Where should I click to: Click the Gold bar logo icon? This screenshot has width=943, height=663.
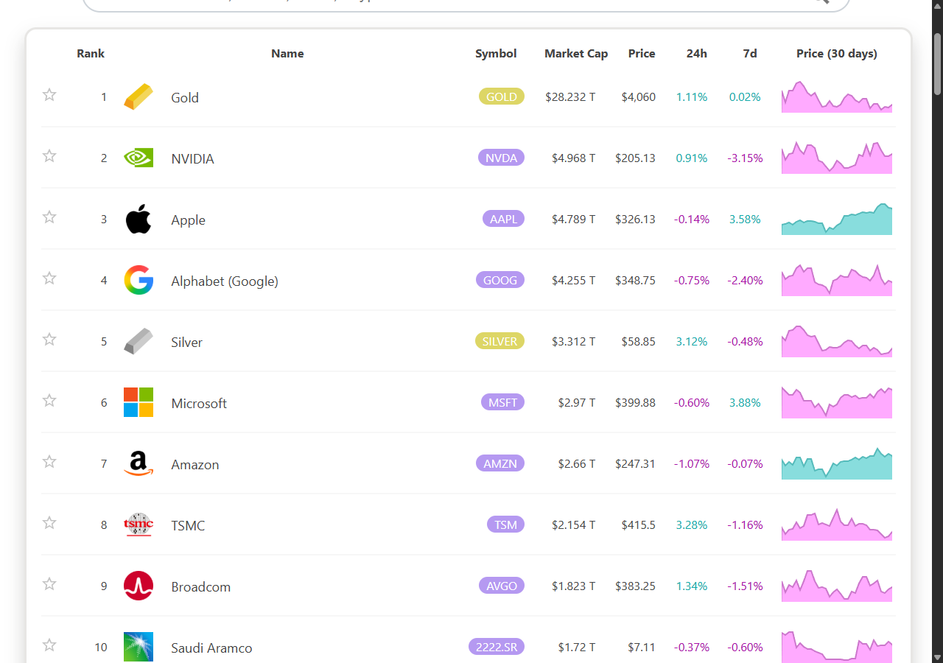[x=139, y=97]
